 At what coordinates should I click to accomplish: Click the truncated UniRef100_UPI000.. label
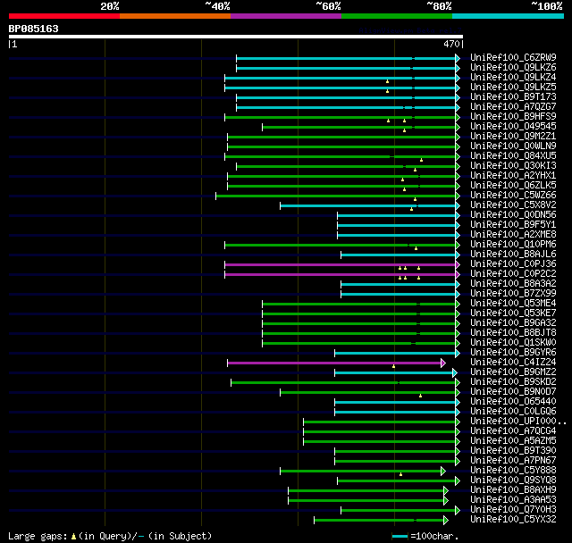(x=518, y=422)
